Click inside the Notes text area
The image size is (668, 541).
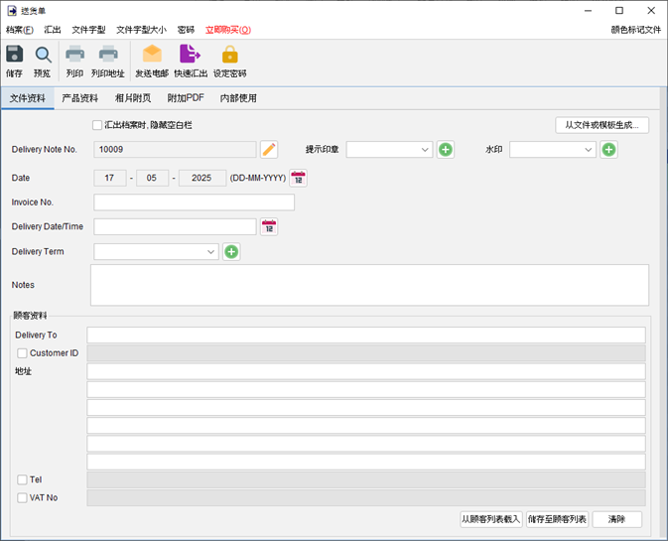369,285
